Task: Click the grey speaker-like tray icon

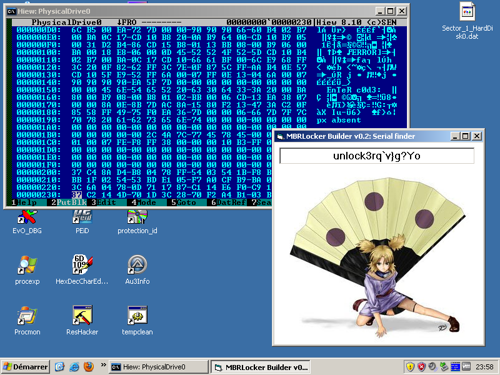Action: pos(432,367)
